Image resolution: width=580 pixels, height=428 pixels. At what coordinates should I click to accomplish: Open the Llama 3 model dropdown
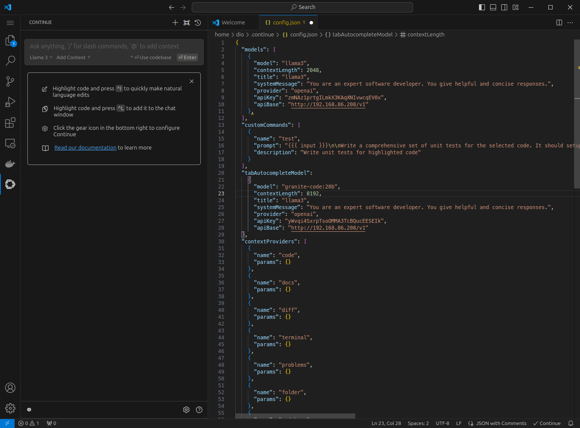(x=41, y=57)
